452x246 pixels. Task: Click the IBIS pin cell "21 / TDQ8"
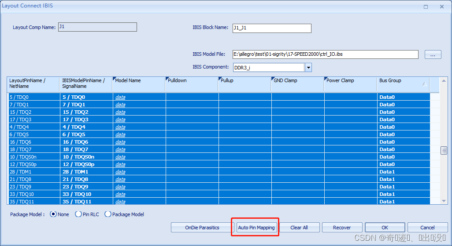86,179
